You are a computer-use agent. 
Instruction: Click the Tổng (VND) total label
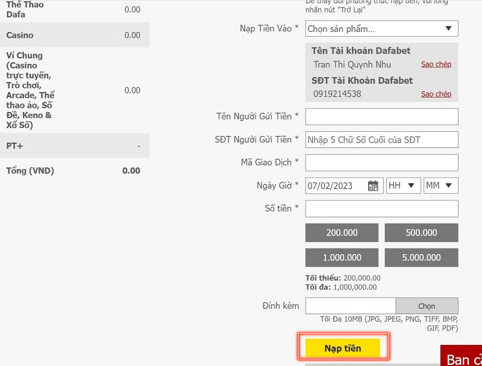[x=30, y=171]
